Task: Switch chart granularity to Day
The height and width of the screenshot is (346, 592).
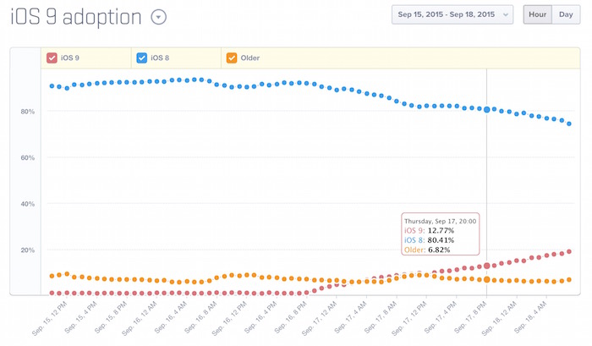Action: [565, 14]
